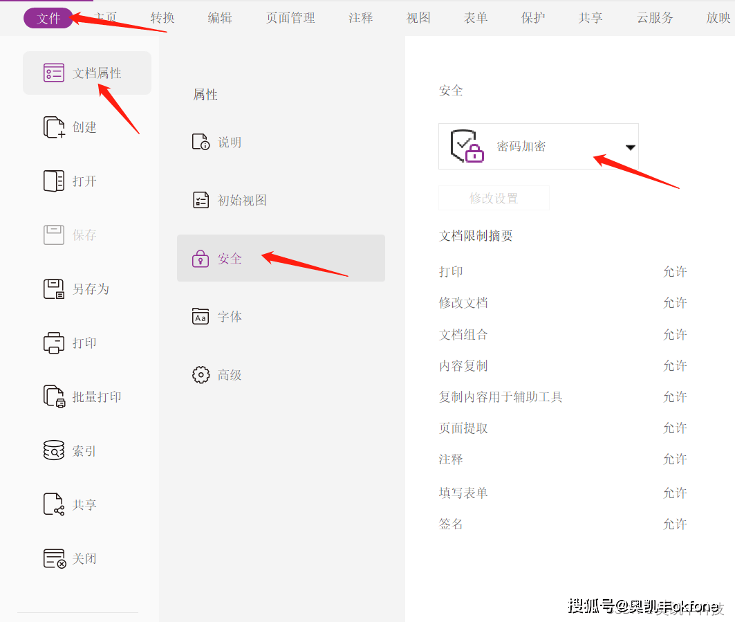
Task: Select 文档属性 in the file sidebar
Action: click(86, 73)
